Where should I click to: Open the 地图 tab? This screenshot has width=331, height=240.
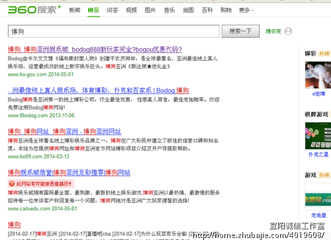coord(188,10)
